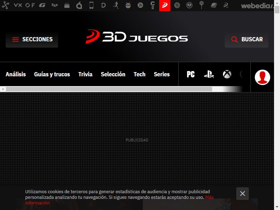Screen dimensions: 280x210
Task: Open the stylized G site icon
Action: (x=42, y=6)
